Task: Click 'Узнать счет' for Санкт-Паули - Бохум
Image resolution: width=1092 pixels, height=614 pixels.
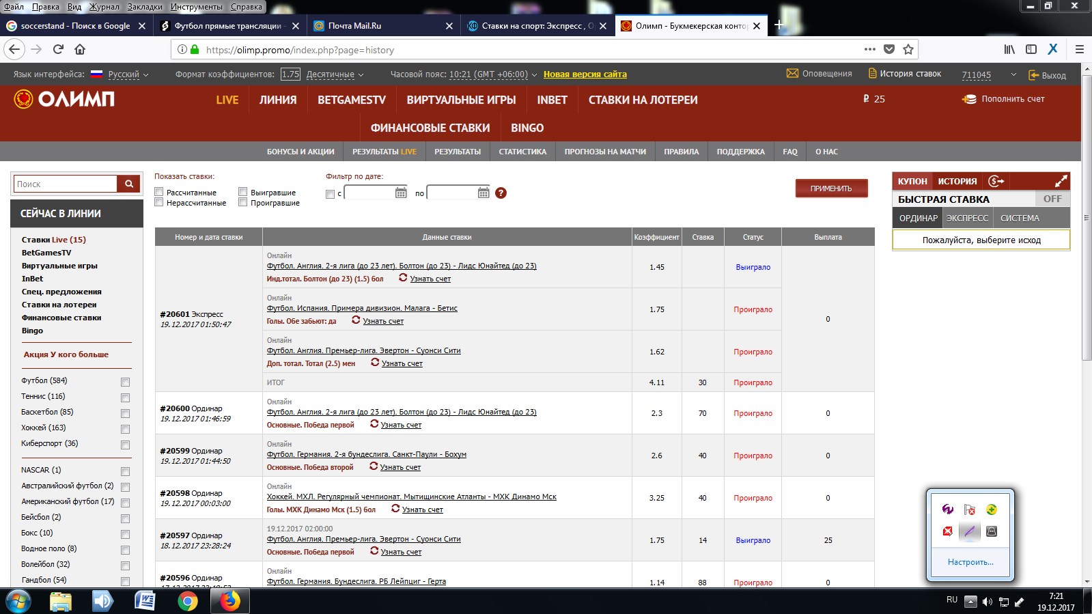Action: [400, 467]
